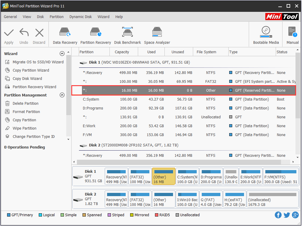Click sidebar scroll-down arrow
Screen dimensions: 302x226
click(x=68, y=139)
